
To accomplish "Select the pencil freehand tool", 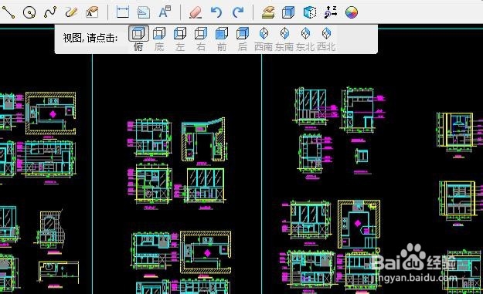I will tap(71, 12).
